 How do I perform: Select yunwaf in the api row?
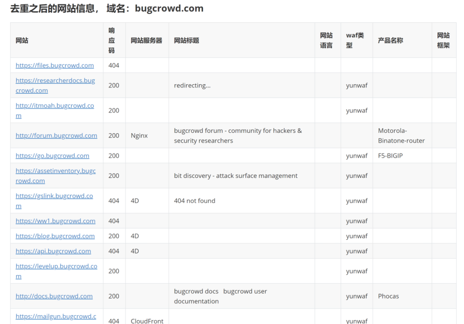[357, 251]
